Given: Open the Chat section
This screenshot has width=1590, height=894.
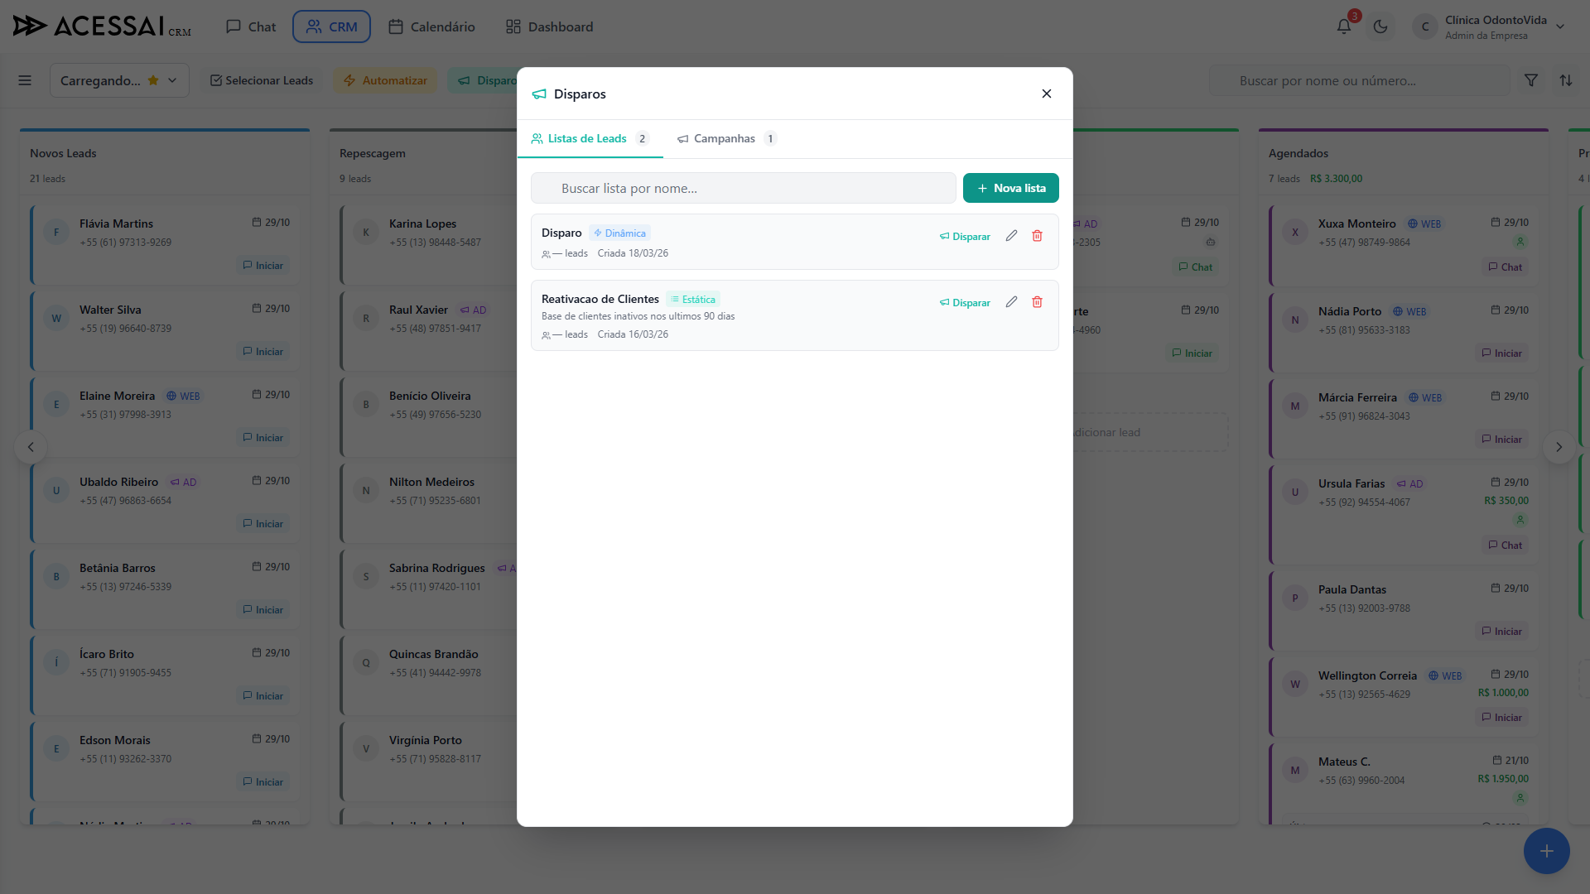Looking at the screenshot, I should click(x=251, y=26).
